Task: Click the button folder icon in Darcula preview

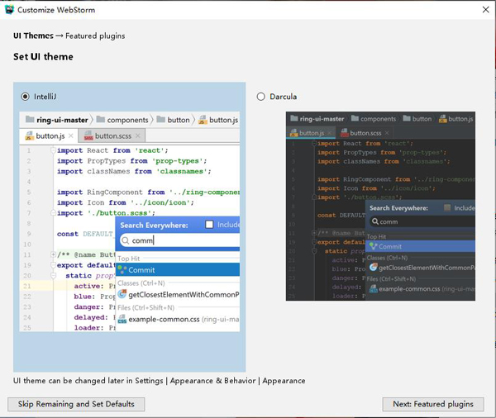Action: 407,118
